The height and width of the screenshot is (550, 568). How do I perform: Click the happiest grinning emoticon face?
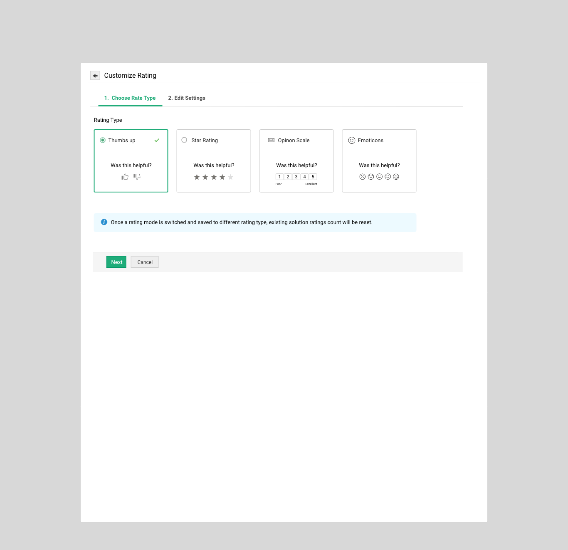pyautogui.click(x=396, y=177)
